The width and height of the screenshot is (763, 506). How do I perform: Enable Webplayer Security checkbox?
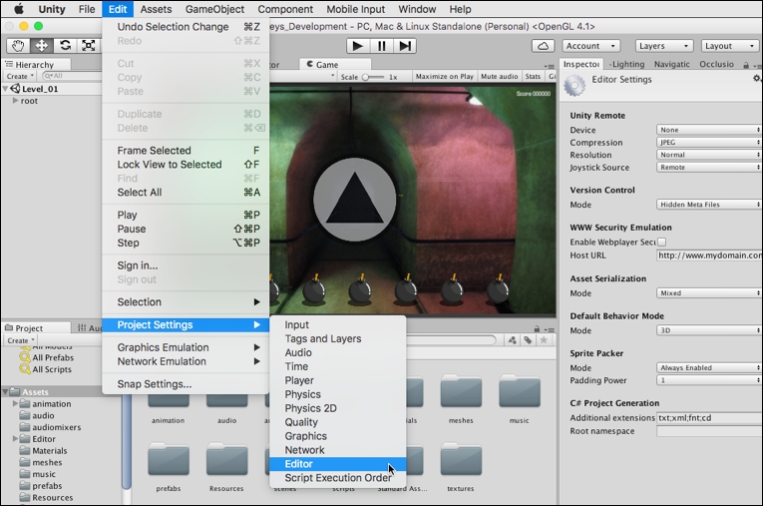tap(662, 242)
